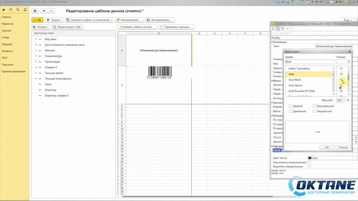The height and width of the screenshot is (201, 358).
Task: Click Установить область печати button
Action: click(x=137, y=27)
